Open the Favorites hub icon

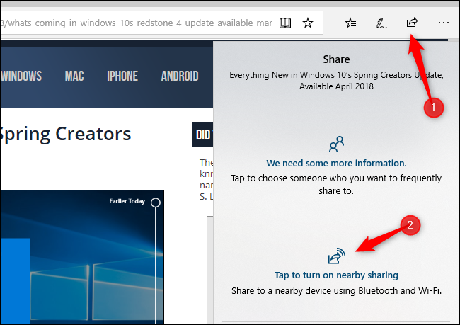click(350, 23)
